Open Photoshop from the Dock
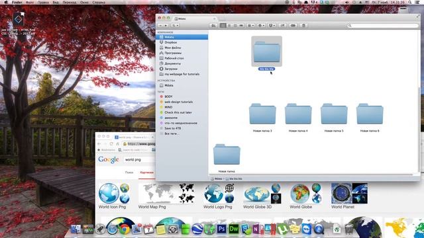424x238 pixels. [x=221, y=229]
